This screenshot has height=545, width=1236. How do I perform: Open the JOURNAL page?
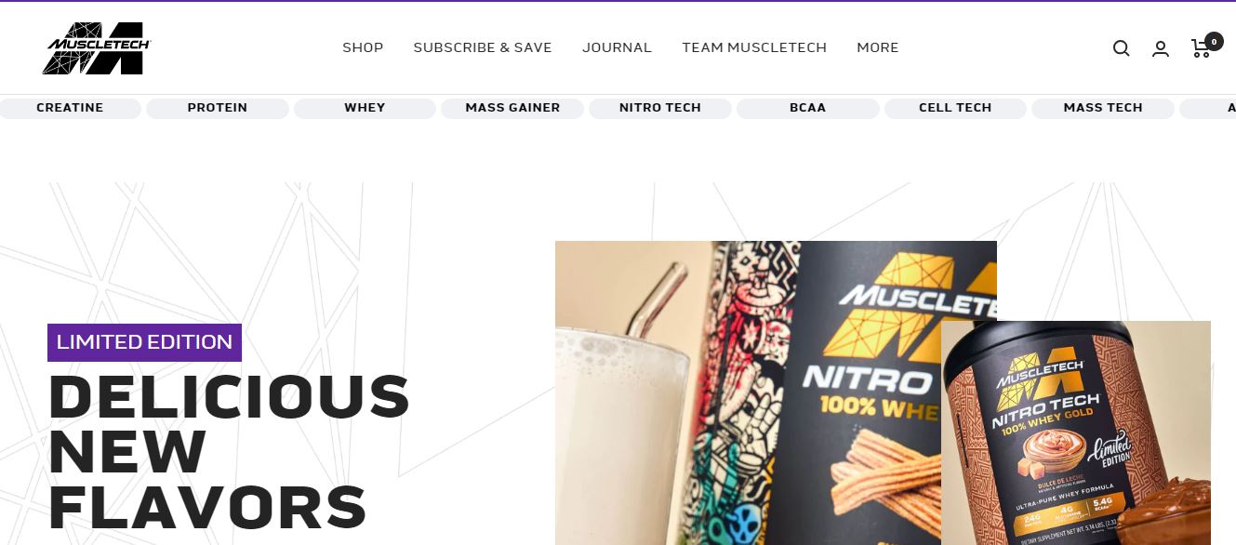[617, 47]
